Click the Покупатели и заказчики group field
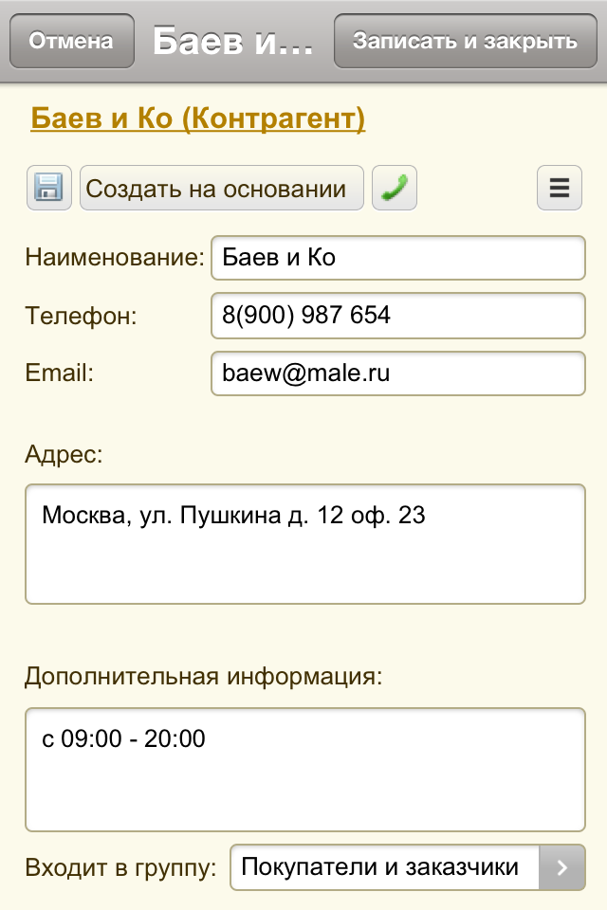Viewport: 607px width, 910px height. pyautogui.click(x=384, y=867)
